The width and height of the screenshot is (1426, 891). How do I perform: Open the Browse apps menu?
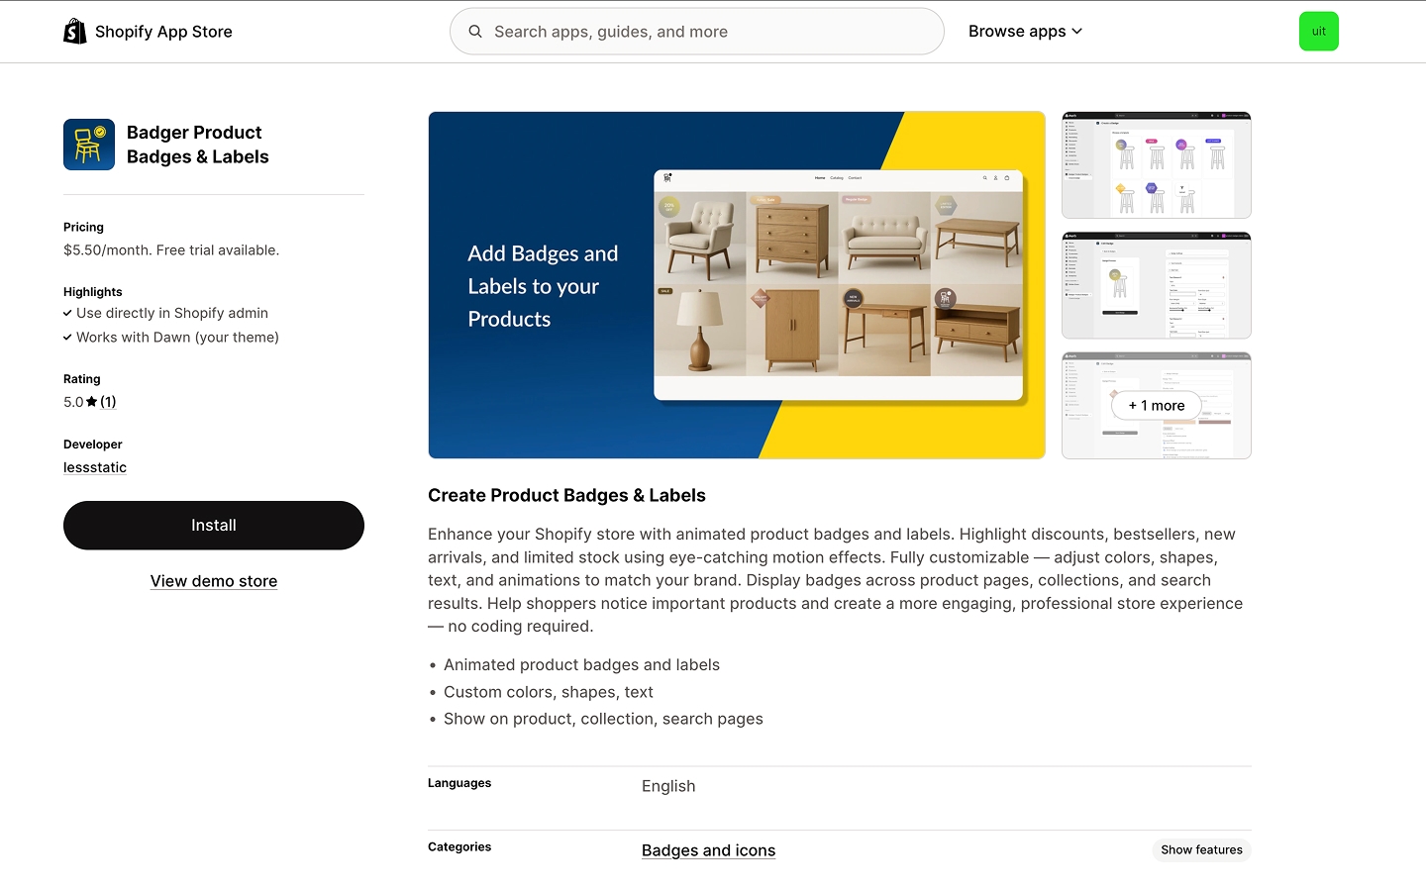click(x=1017, y=31)
